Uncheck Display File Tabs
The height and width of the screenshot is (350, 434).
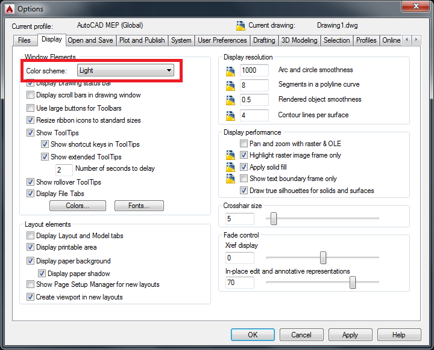tap(30, 194)
